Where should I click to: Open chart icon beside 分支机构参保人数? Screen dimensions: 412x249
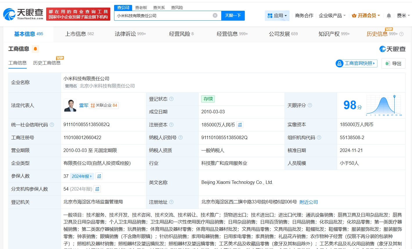97,189
